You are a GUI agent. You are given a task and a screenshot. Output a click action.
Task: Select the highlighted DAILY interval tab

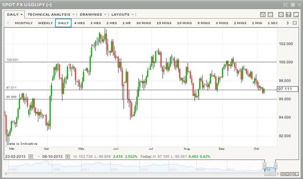tap(63, 23)
